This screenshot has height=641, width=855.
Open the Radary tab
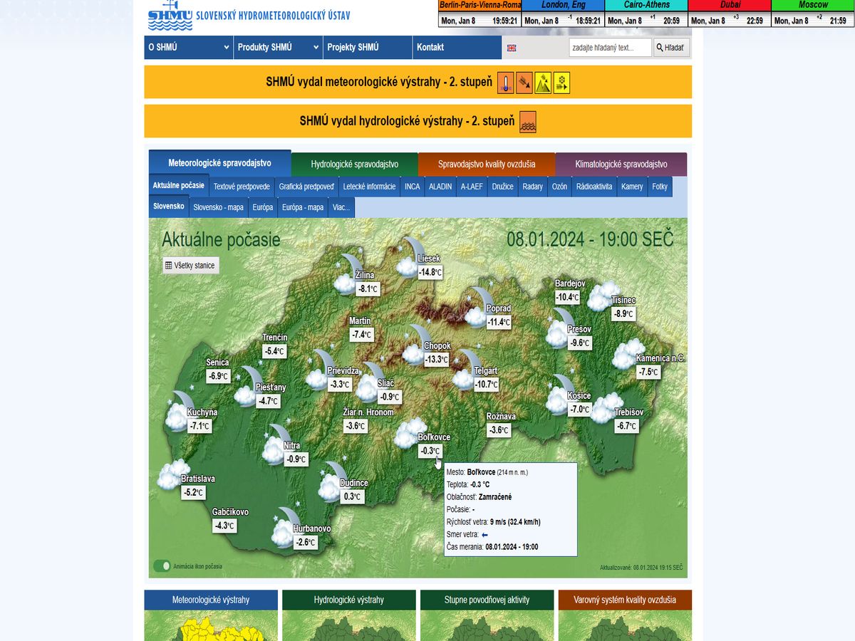(532, 187)
